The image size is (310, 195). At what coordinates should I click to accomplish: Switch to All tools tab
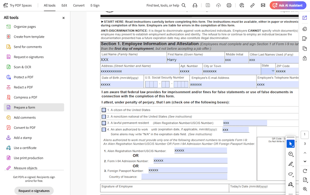tap(50, 5)
